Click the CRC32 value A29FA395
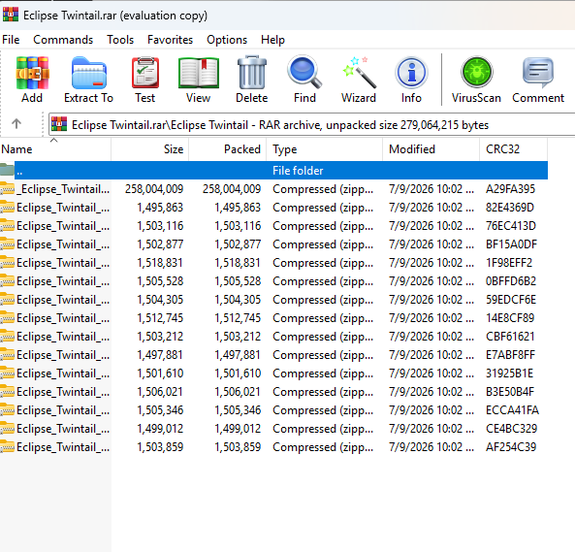The image size is (575, 552). (x=510, y=189)
